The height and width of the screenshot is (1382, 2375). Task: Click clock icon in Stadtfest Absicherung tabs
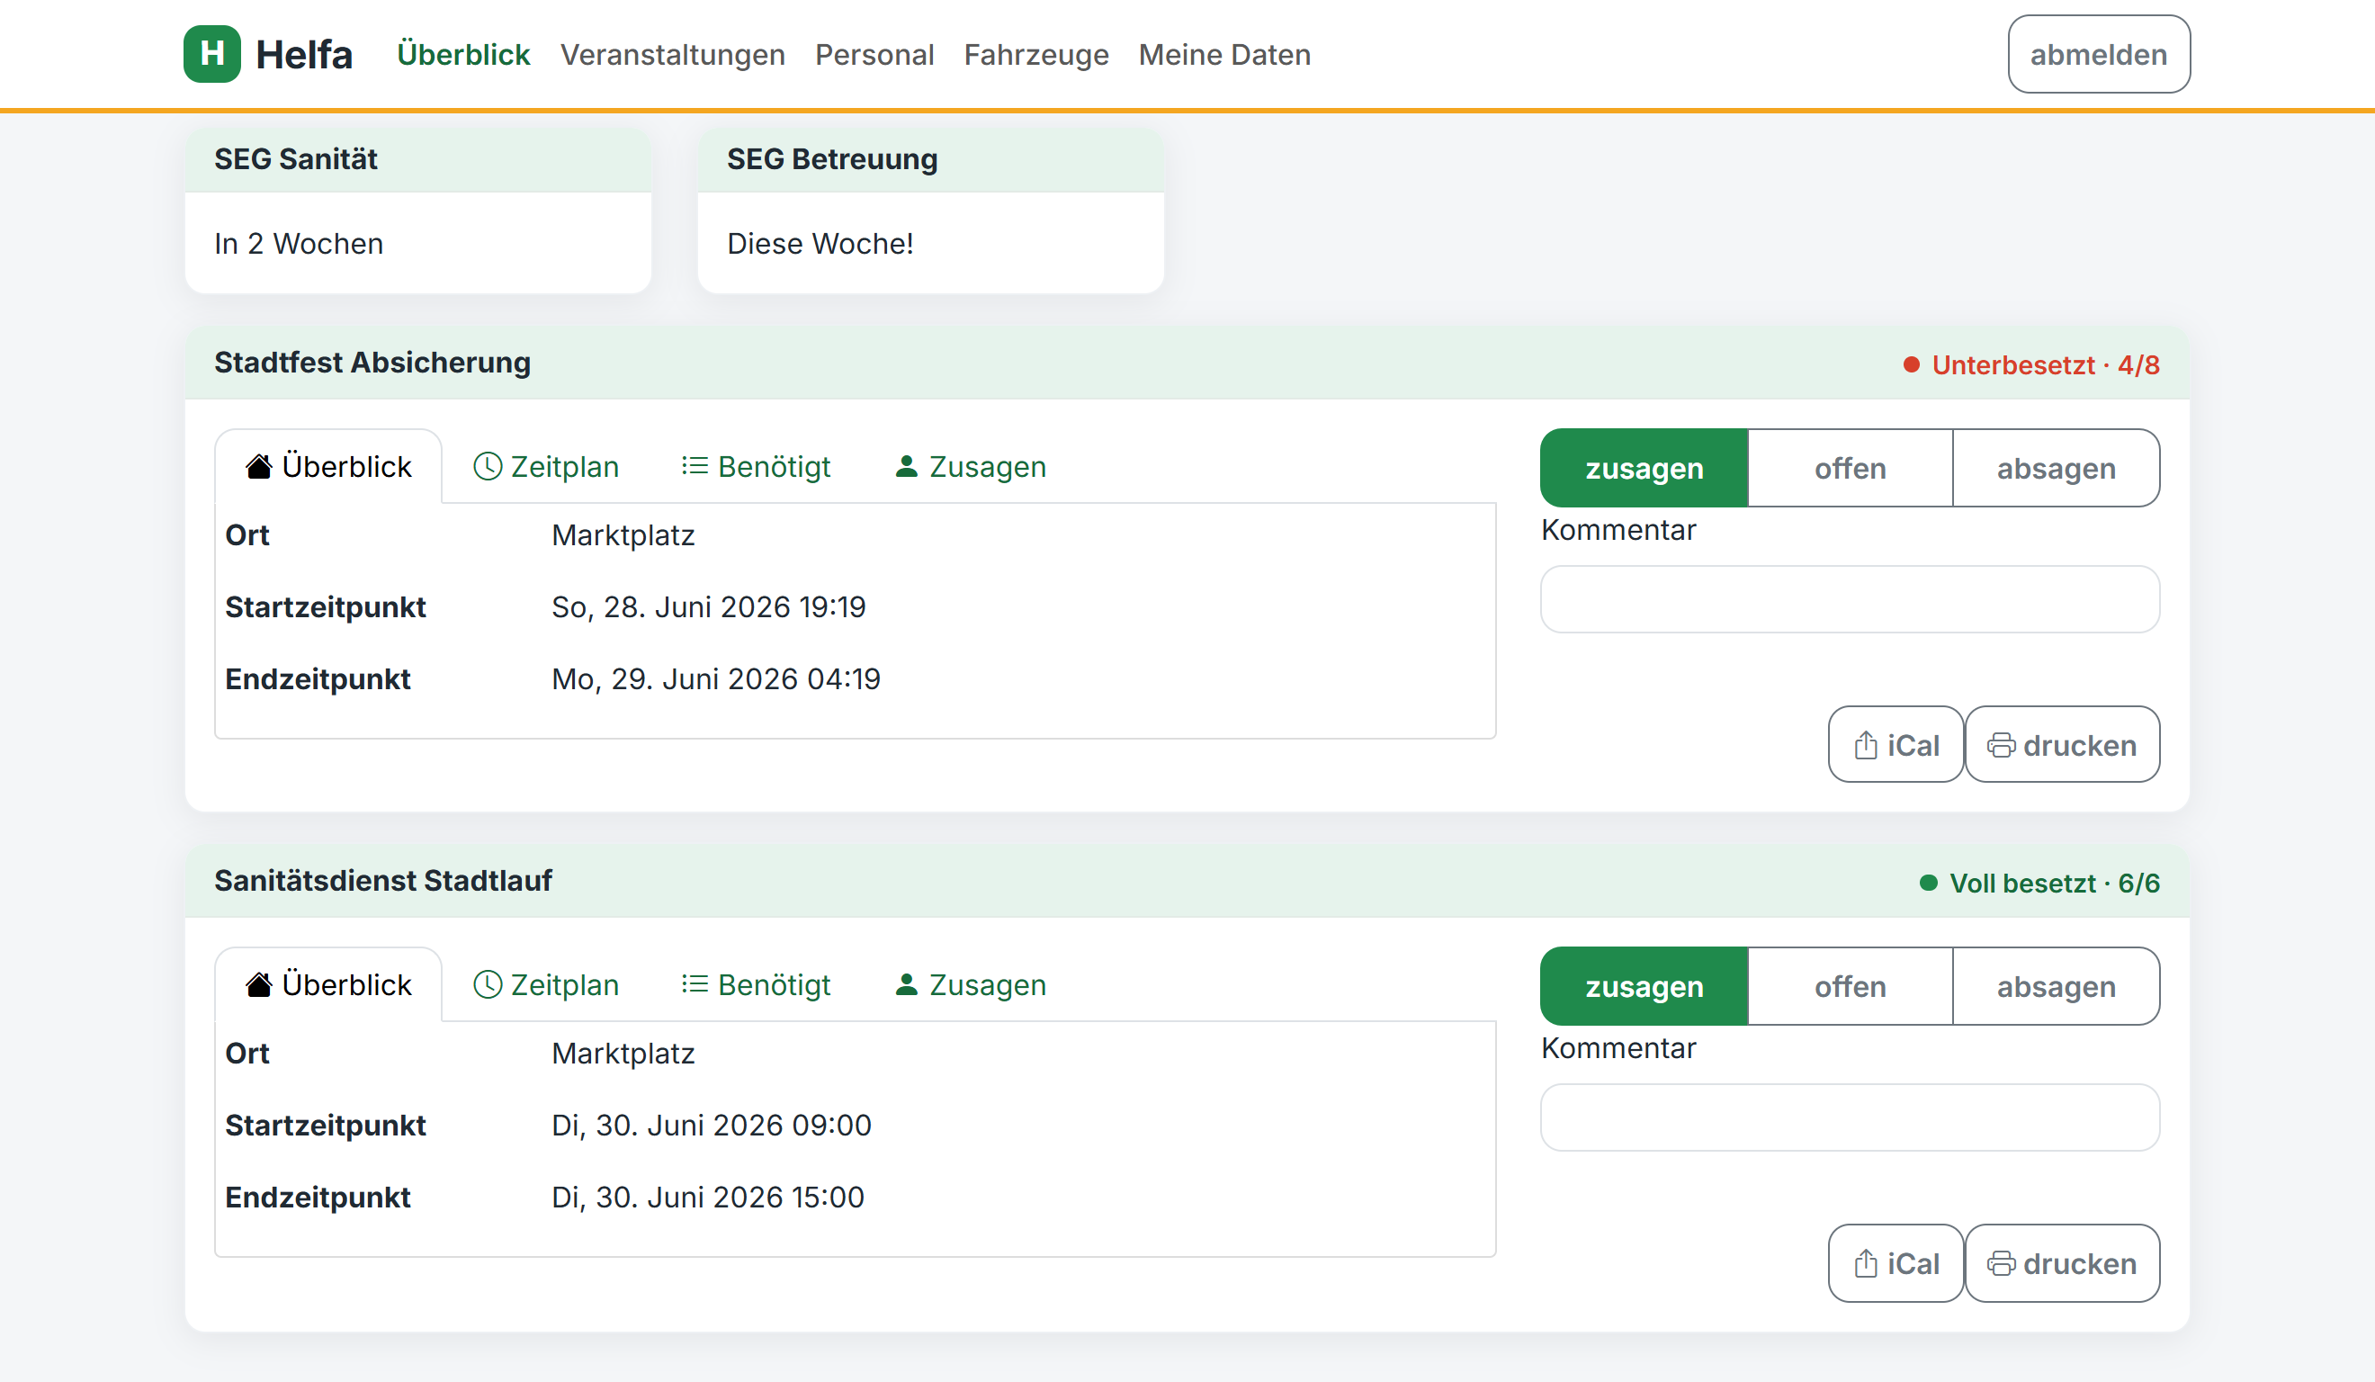488,466
